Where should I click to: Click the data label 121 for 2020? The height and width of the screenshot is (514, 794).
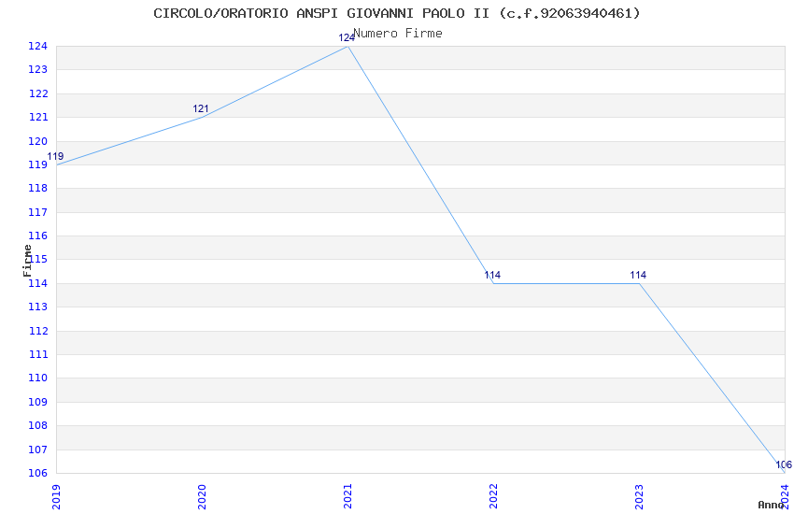click(x=201, y=109)
